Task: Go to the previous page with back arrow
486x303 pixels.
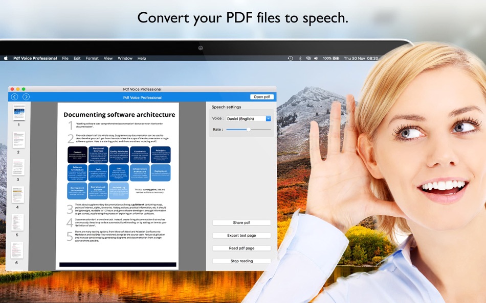Action: [x=14, y=97]
